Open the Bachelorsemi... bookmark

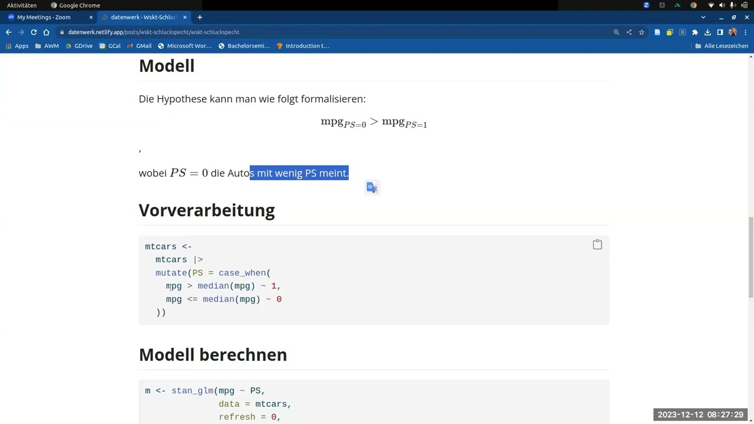244,46
